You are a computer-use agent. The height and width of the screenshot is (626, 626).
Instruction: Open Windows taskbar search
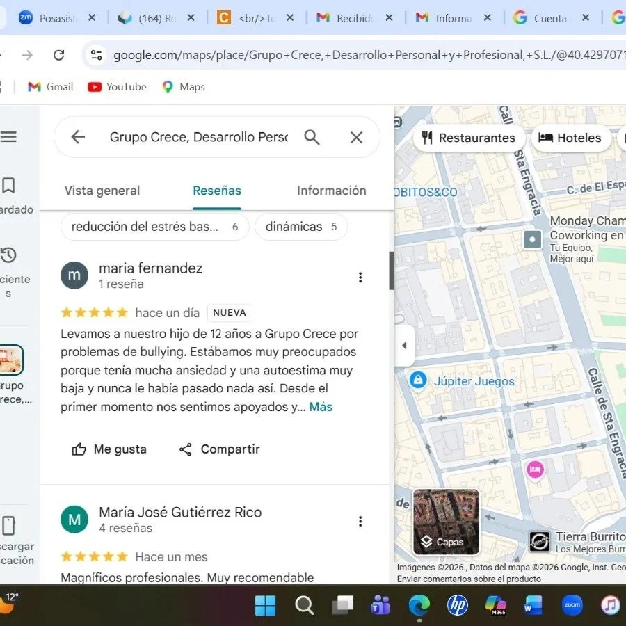[304, 605]
